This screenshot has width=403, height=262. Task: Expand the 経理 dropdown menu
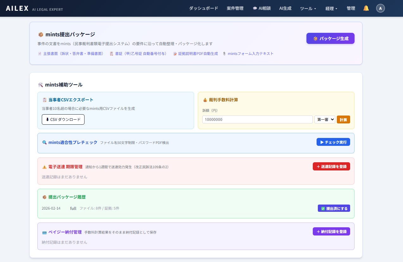(x=331, y=9)
